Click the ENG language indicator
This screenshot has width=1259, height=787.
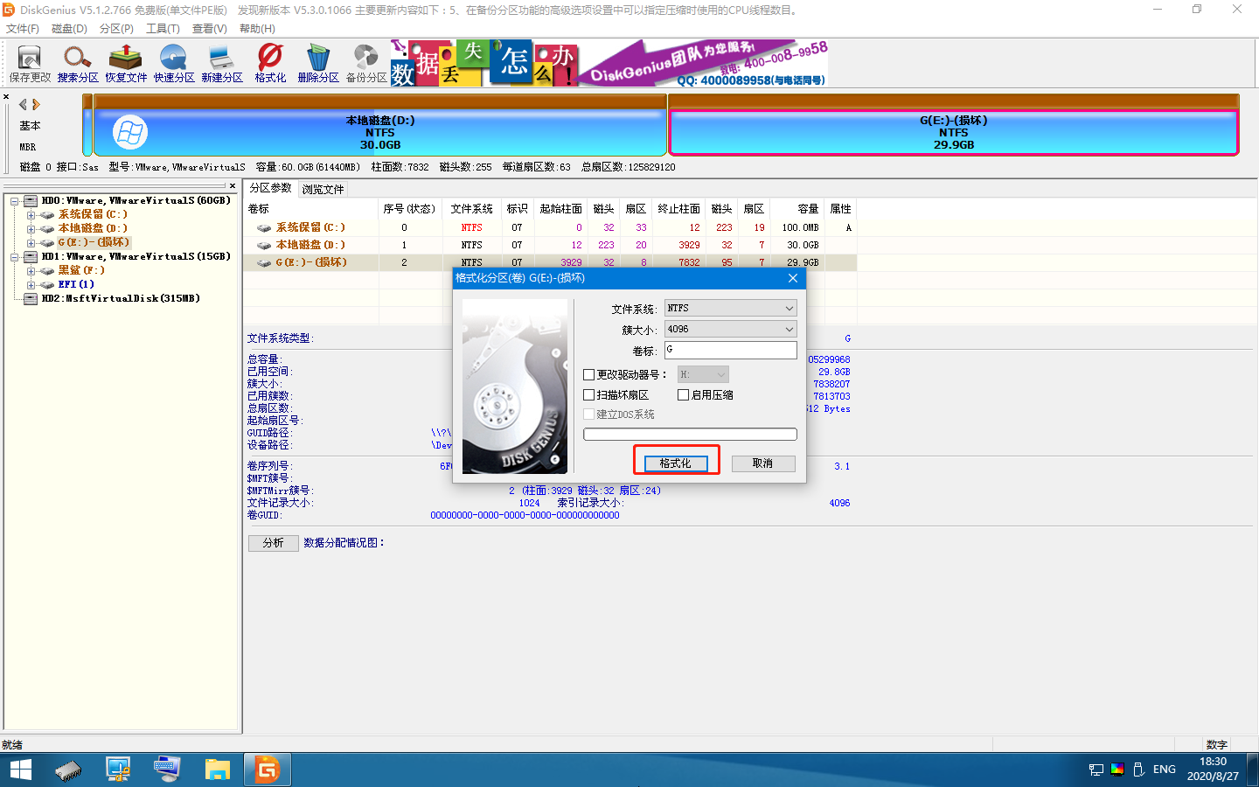tap(1165, 770)
